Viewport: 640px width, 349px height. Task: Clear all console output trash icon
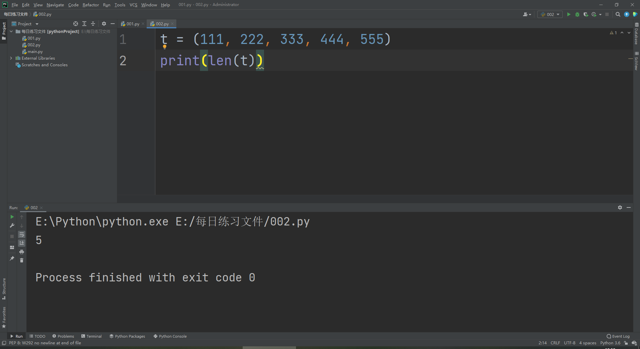click(x=22, y=260)
